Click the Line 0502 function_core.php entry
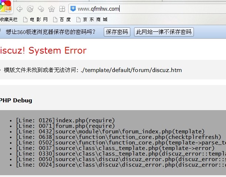This screenshot has height=177, width=226. pos(121,143)
